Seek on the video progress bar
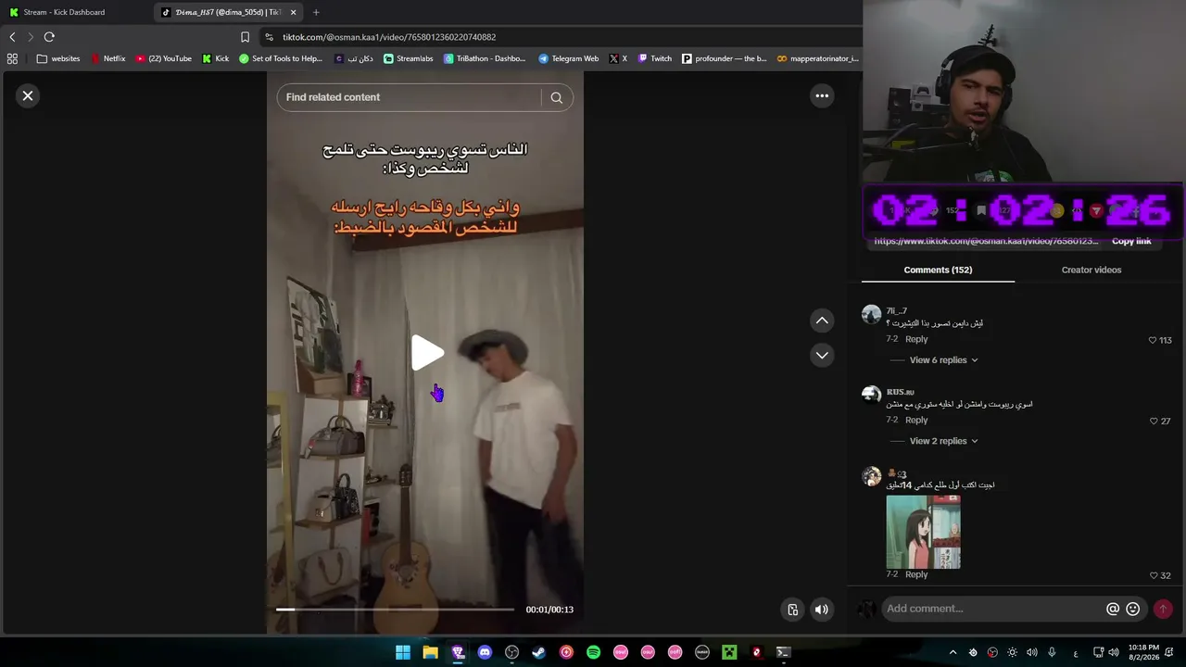The height and width of the screenshot is (667, 1186). [x=395, y=610]
